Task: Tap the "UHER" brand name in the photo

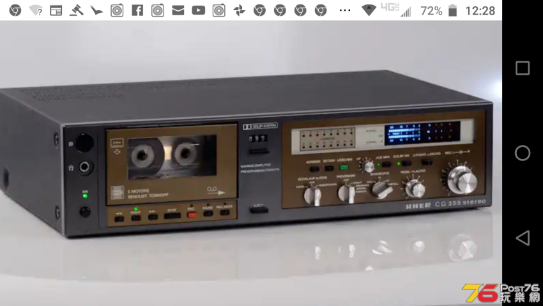Action: (418, 206)
